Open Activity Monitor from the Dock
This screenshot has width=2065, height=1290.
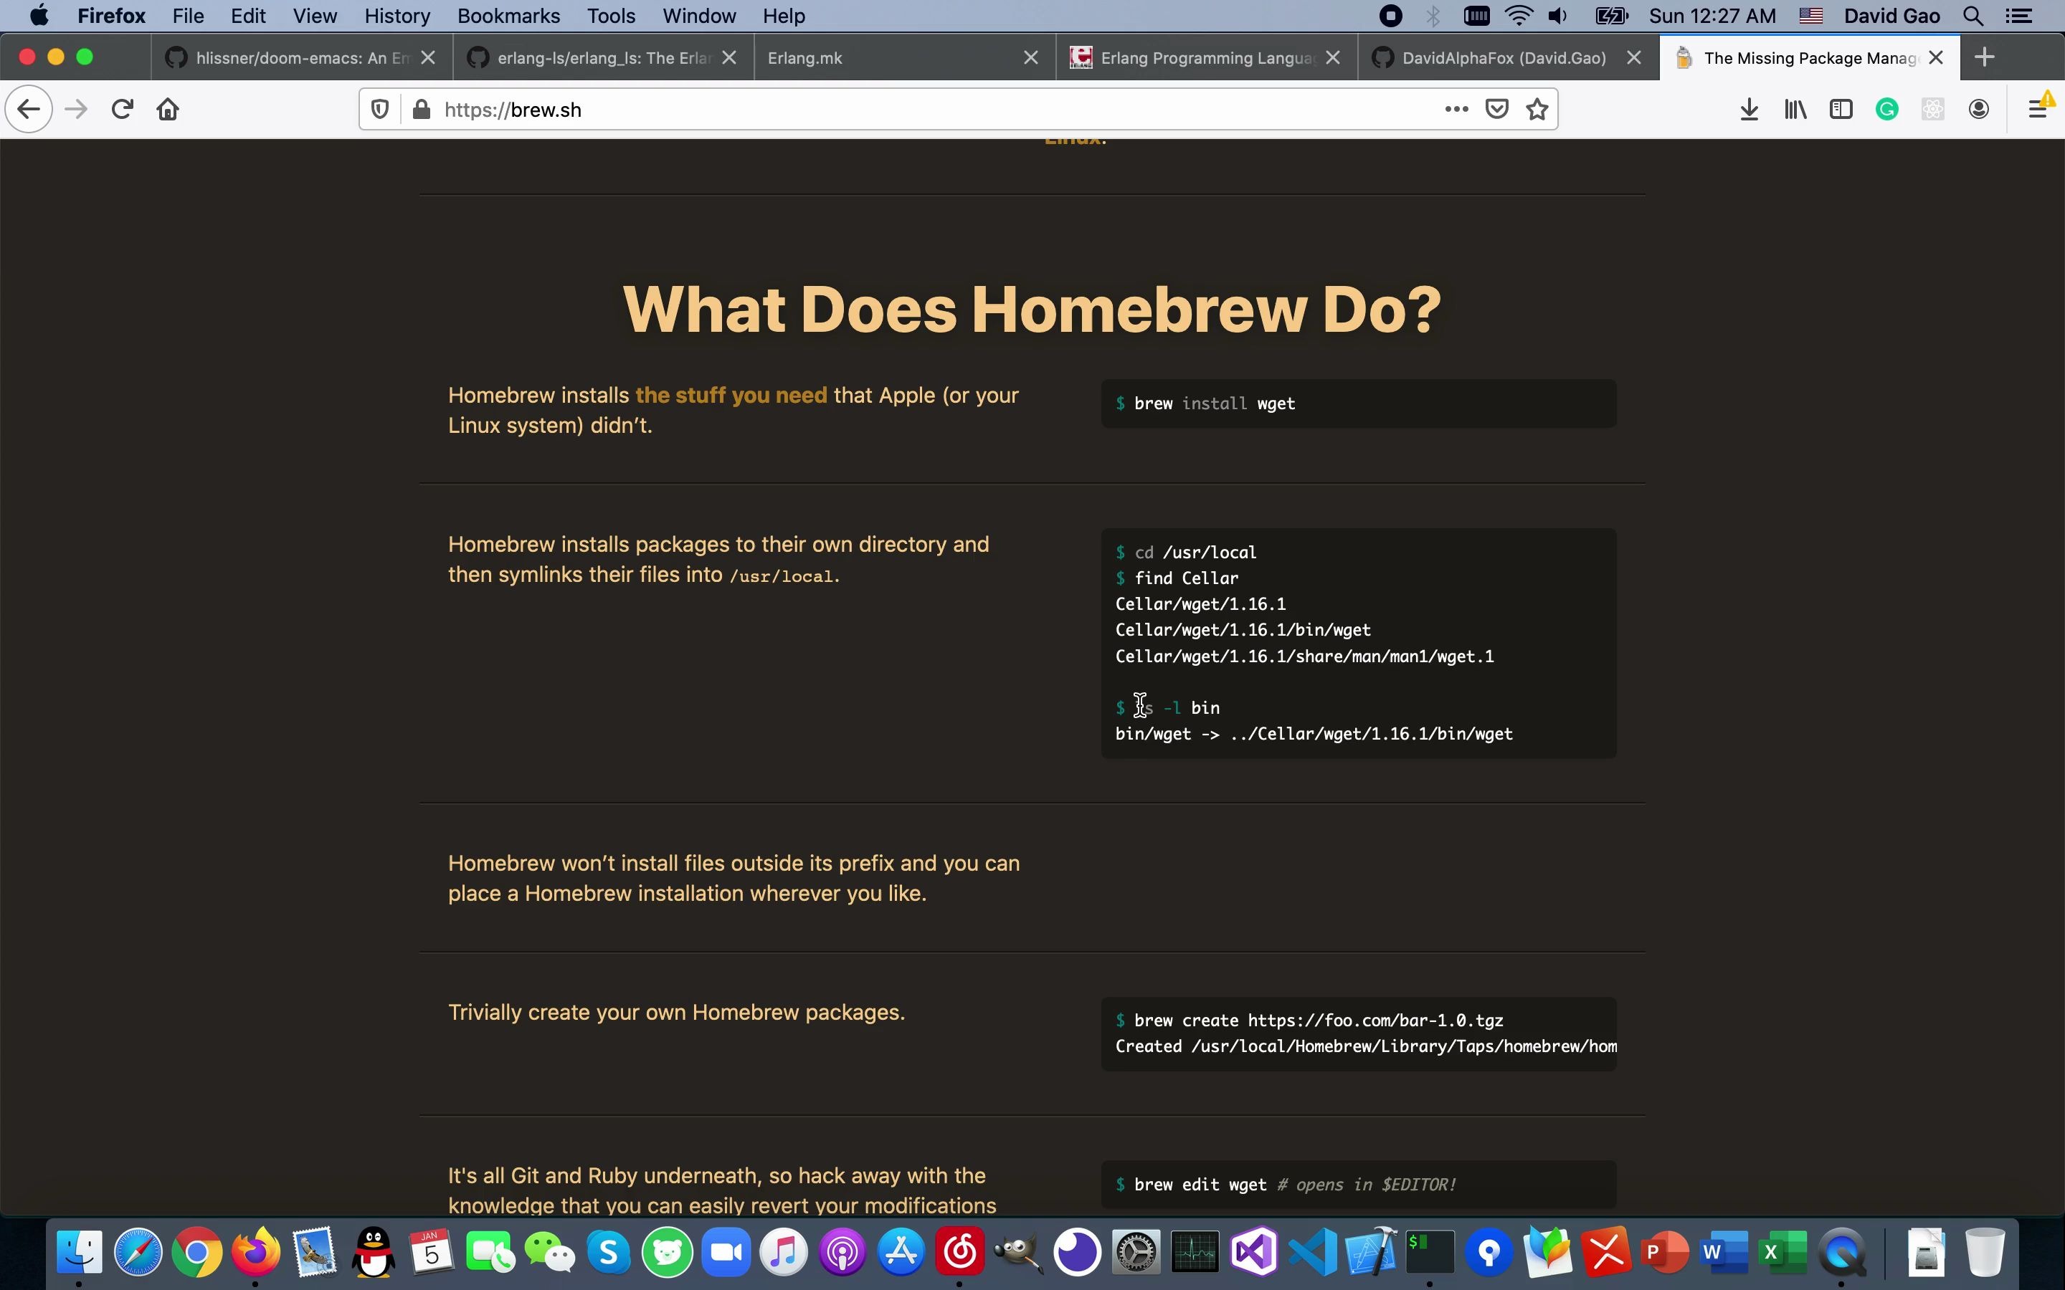pos(1195,1251)
